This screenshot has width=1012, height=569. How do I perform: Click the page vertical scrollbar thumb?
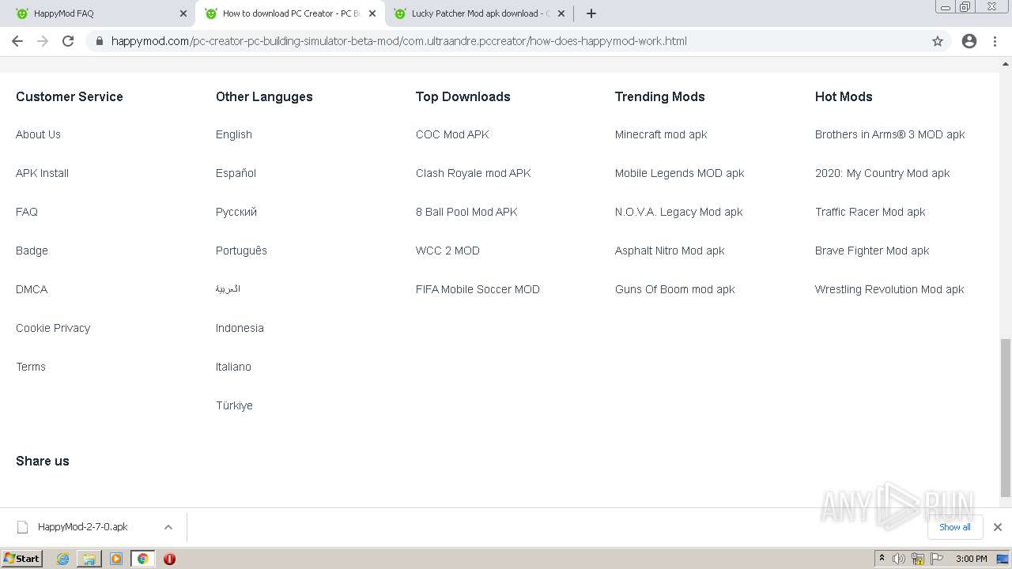[1006, 418]
